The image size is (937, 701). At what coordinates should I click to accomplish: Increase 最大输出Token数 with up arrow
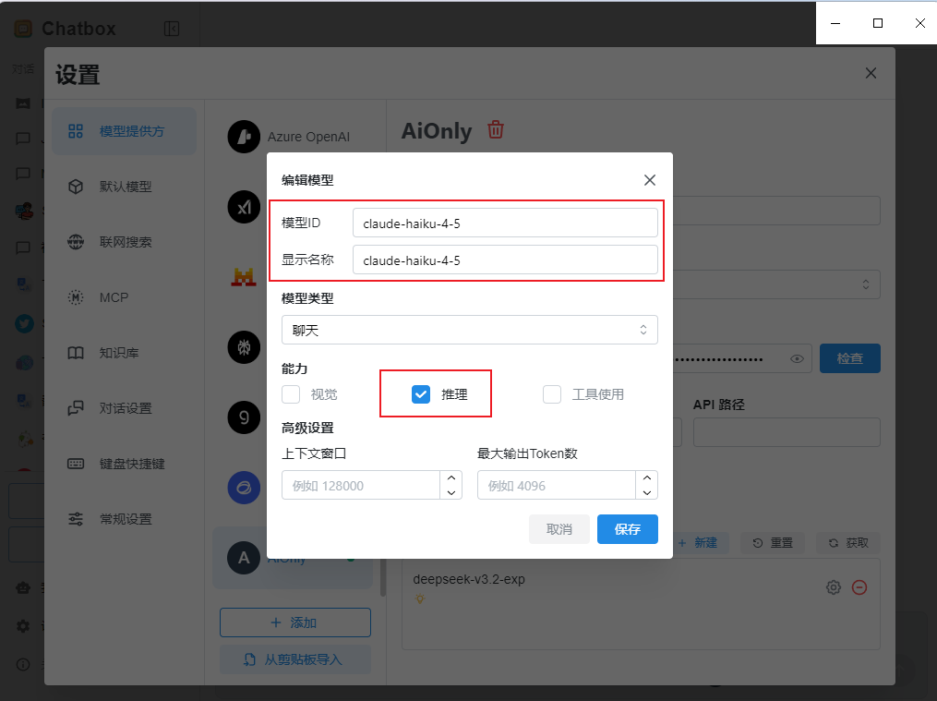point(647,478)
